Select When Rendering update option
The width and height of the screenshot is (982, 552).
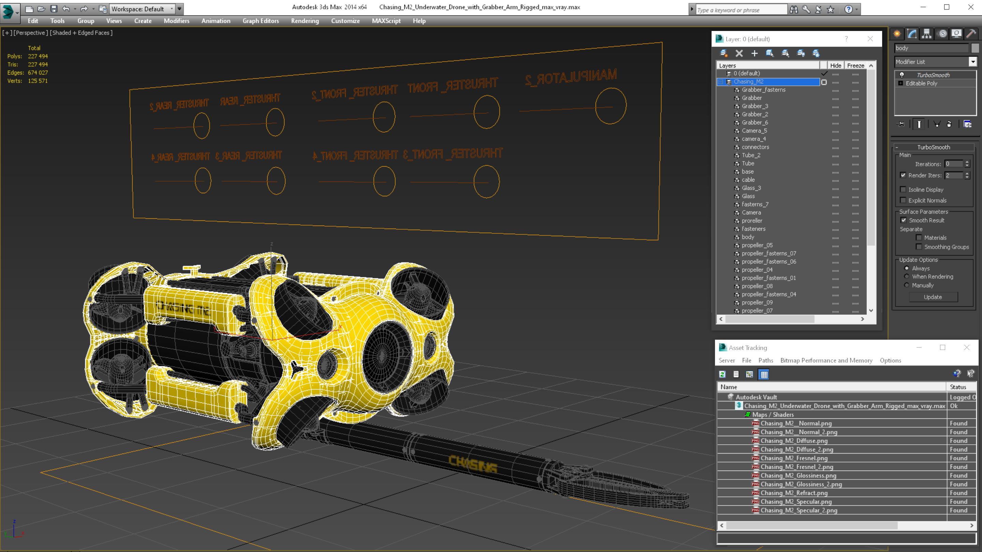(x=907, y=277)
